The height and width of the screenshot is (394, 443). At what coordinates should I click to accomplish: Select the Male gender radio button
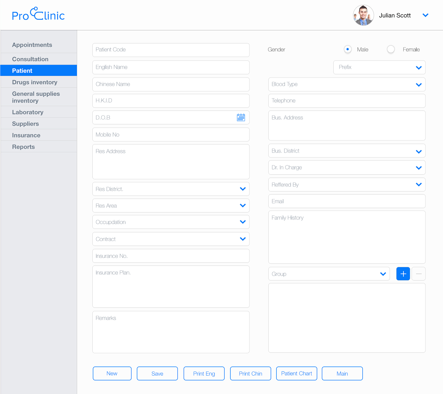point(348,49)
